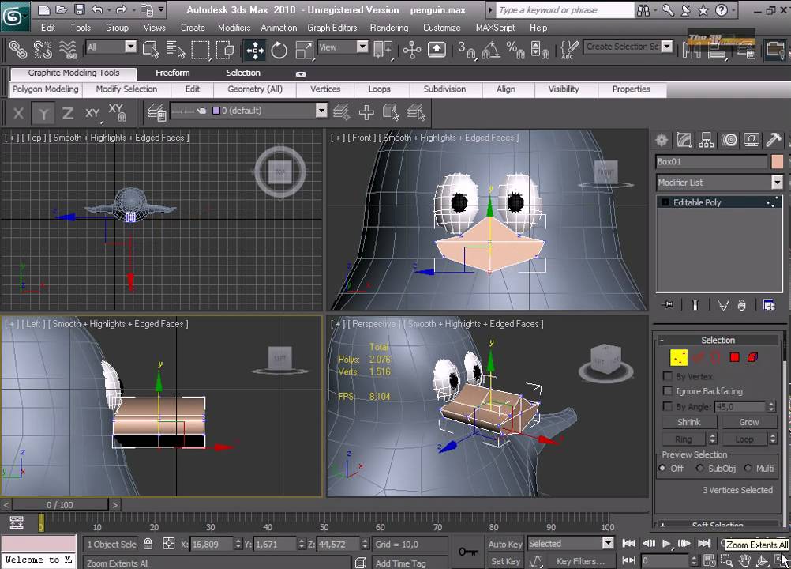Click the Box01 object color swatch
This screenshot has height=569, width=791.
(778, 161)
